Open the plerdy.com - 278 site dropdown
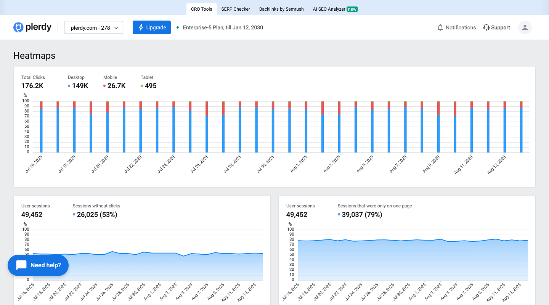The height and width of the screenshot is (305, 549). (93, 27)
